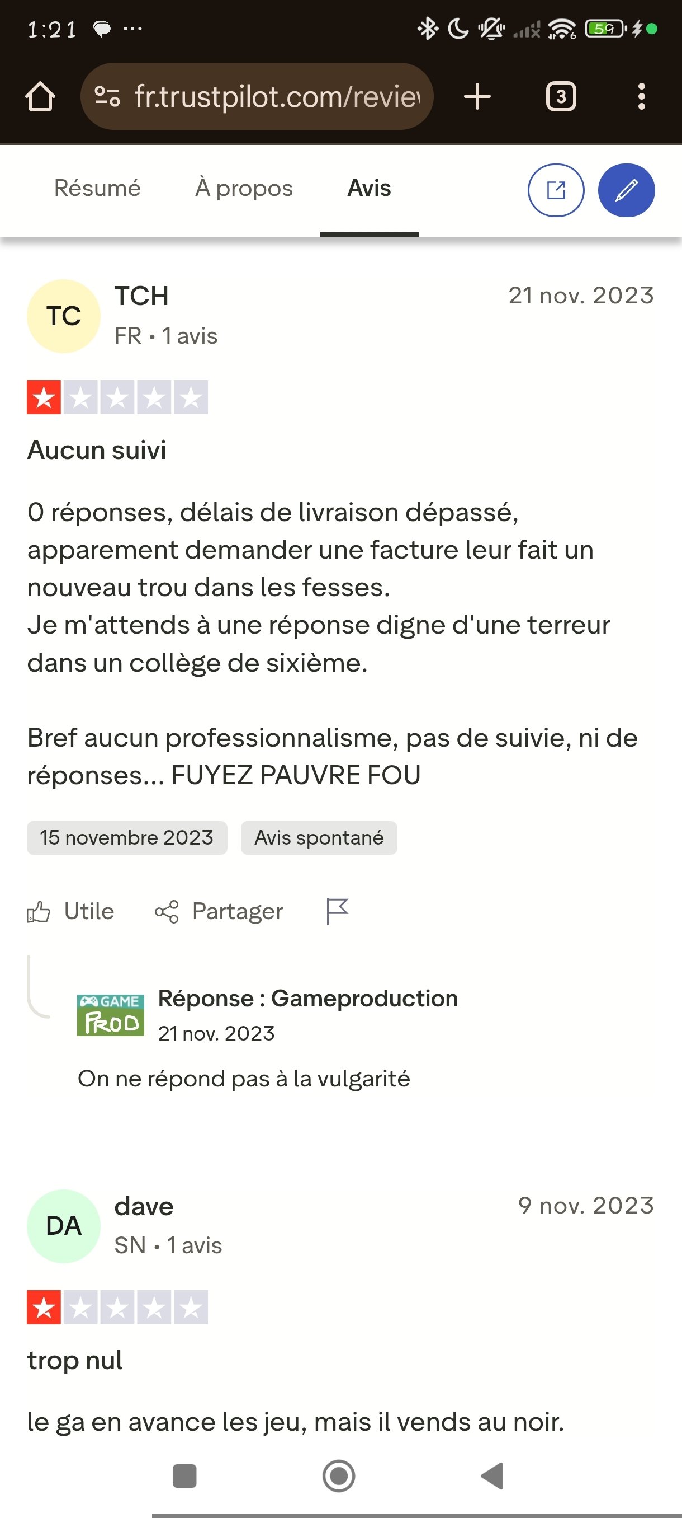The width and height of the screenshot is (682, 1518).
Task: Open the browser three-dot menu
Action: [x=641, y=97]
